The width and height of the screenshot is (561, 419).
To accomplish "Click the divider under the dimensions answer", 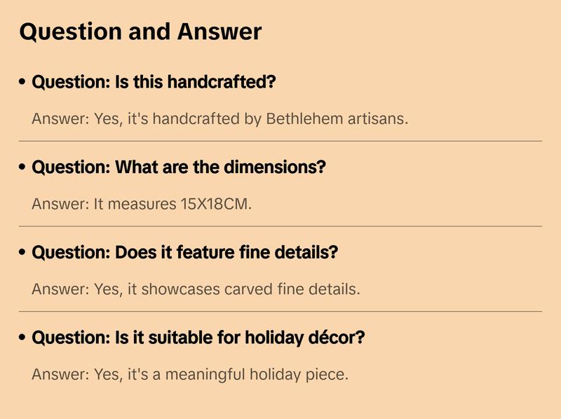I will tap(280, 226).
